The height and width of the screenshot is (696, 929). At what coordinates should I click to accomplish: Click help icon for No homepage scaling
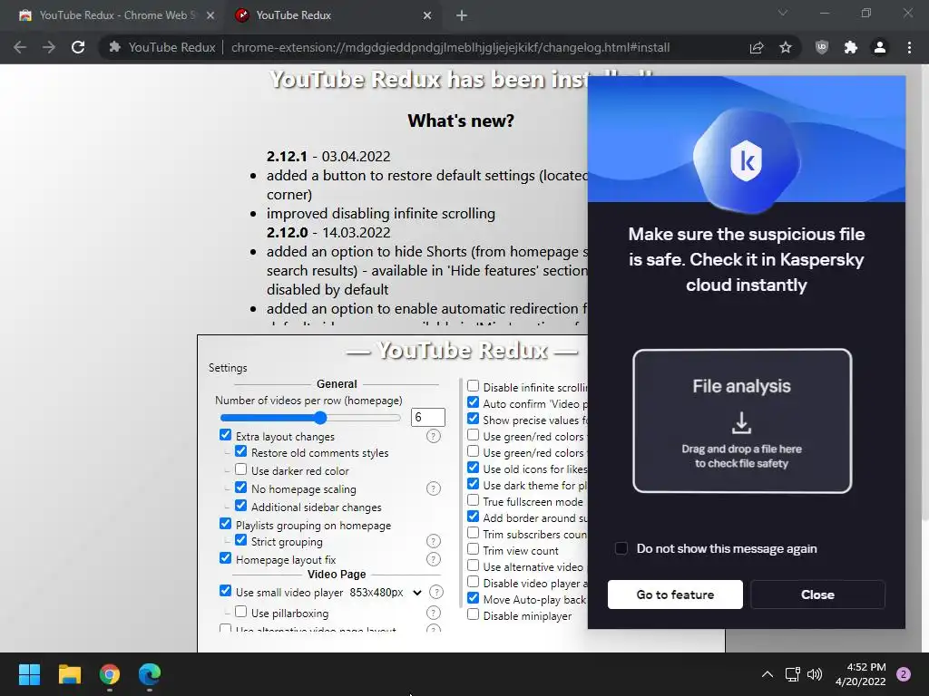tap(434, 488)
